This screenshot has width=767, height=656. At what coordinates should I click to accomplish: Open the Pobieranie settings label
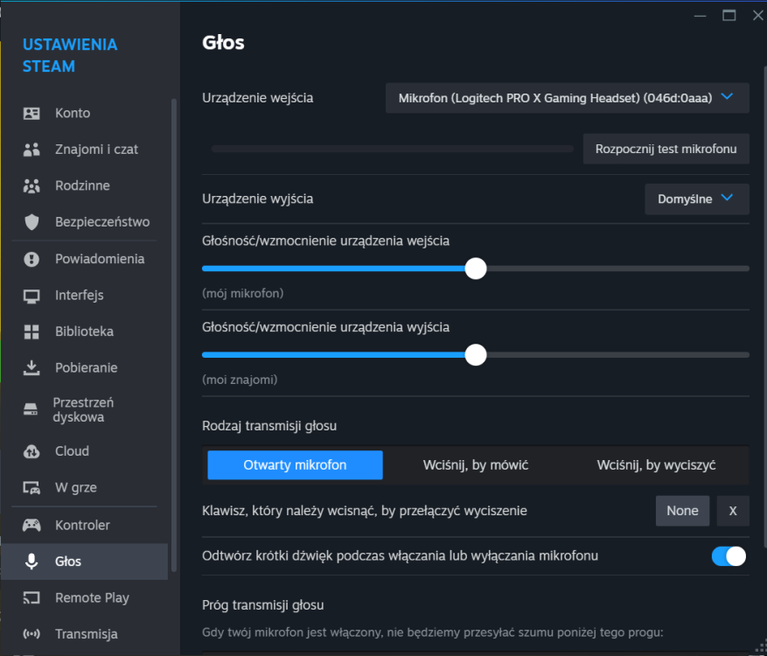tap(86, 368)
